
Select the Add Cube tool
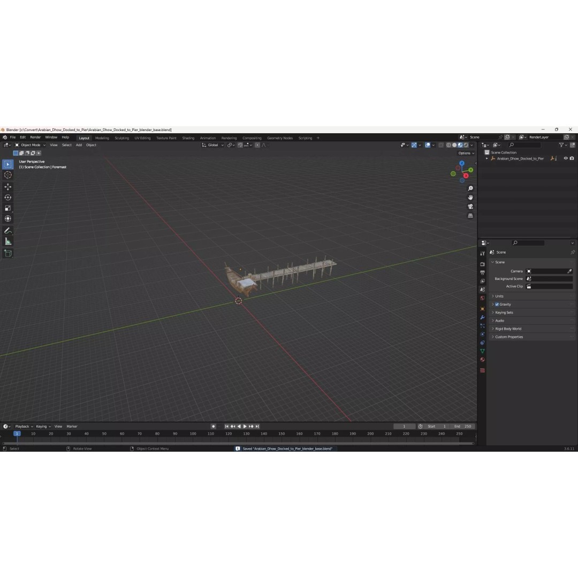coord(7,253)
